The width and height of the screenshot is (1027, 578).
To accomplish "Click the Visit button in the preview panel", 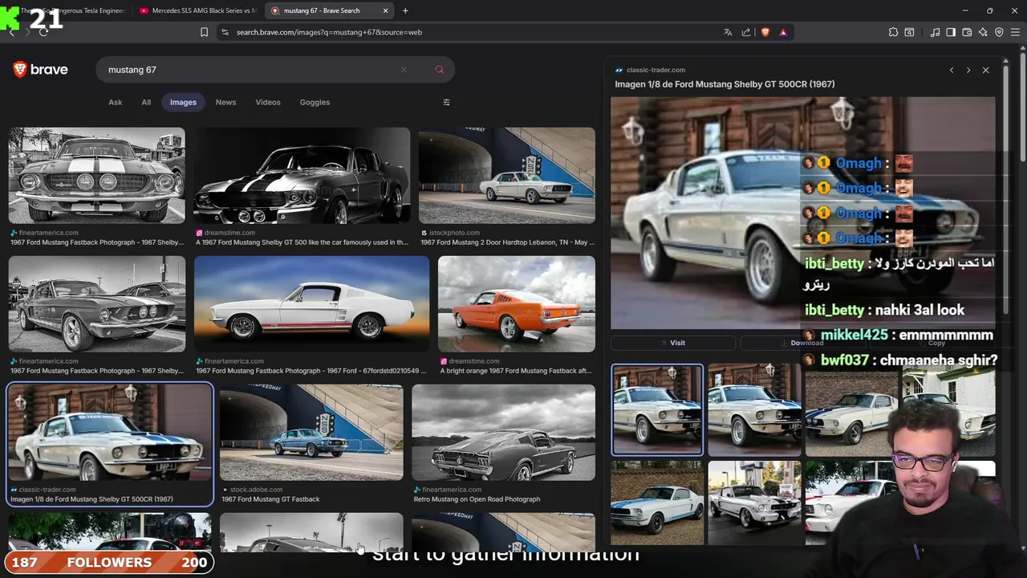I will [672, 343].
